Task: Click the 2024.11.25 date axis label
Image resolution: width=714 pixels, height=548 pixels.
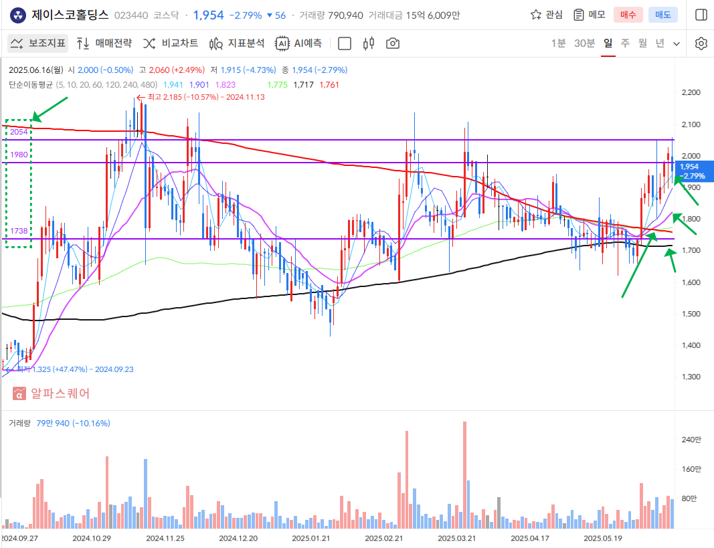Action: click(x=165, y=538)
